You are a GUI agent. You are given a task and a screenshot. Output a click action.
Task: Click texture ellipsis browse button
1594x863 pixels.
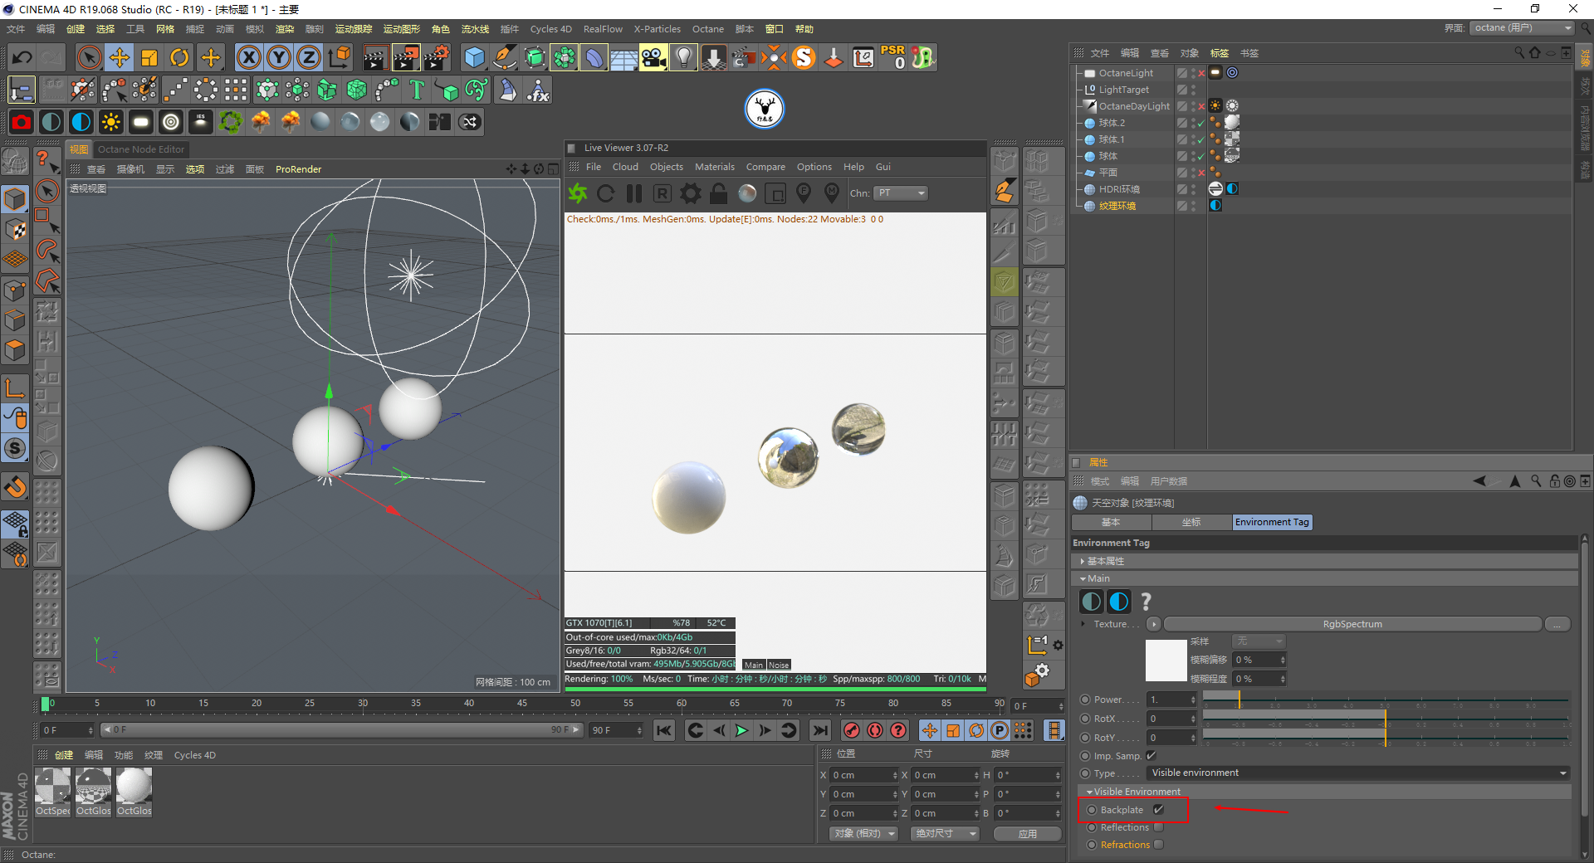(1557, 624)
